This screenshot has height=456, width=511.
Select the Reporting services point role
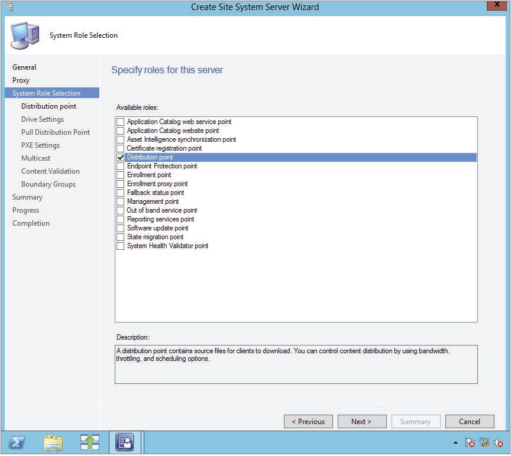click(121, 219)
